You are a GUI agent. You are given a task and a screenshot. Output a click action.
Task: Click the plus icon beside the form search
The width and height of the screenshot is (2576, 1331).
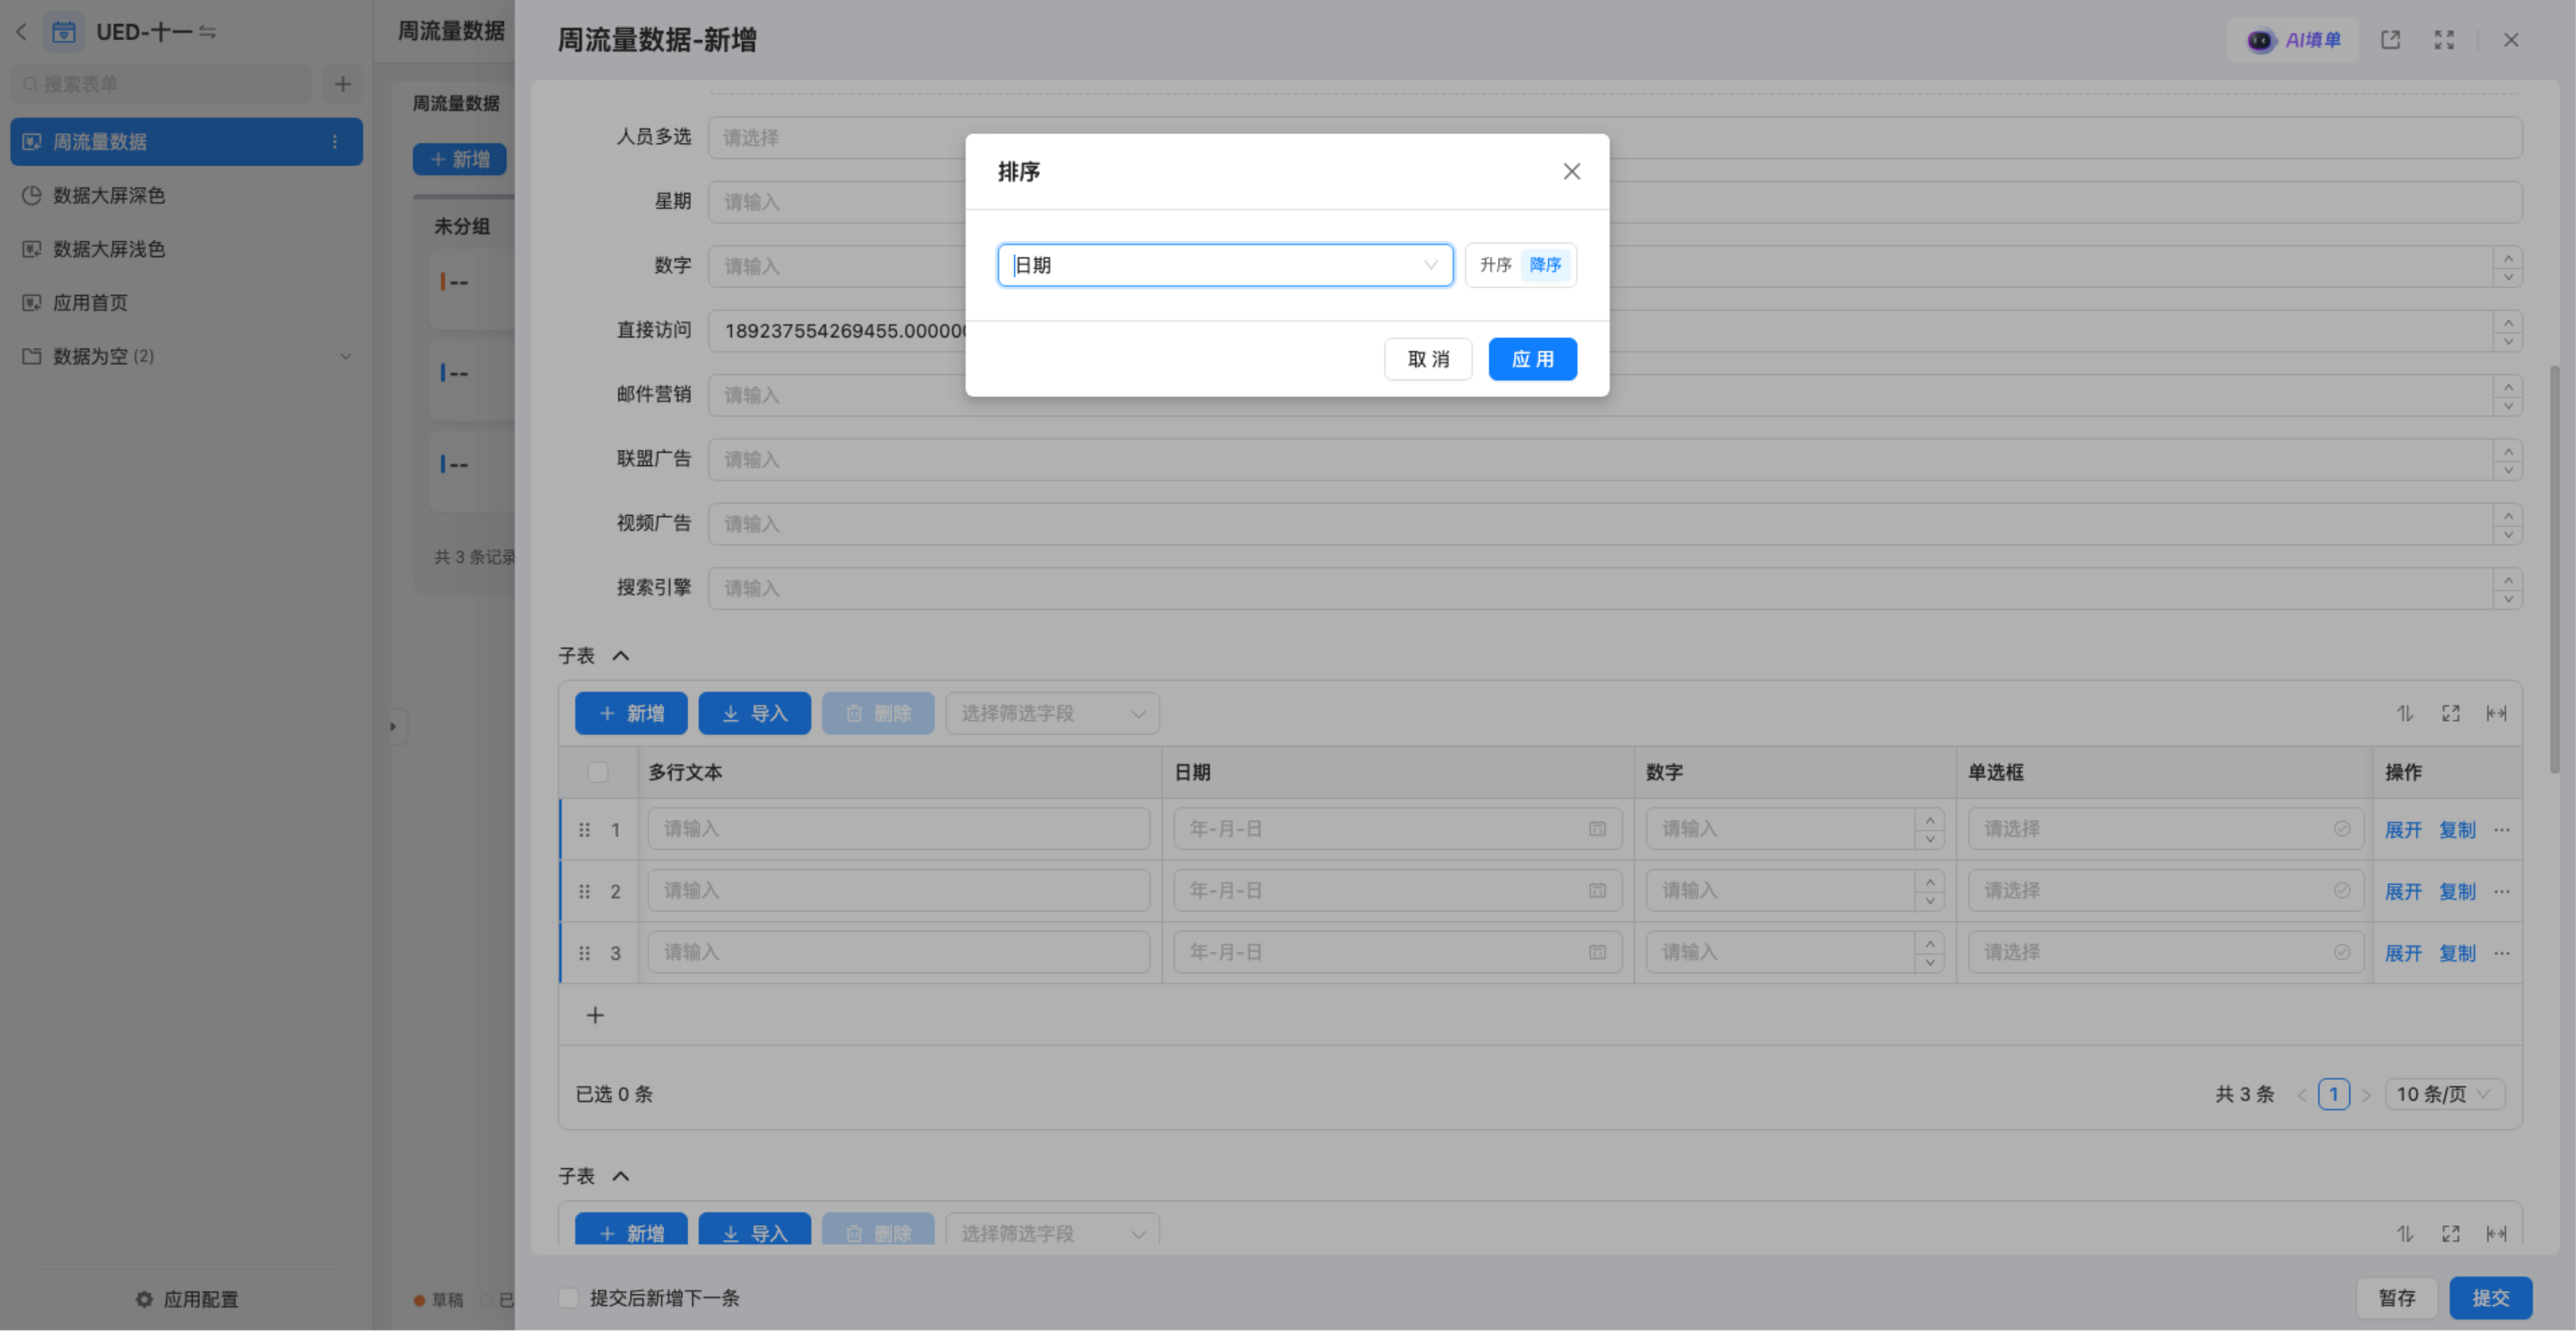coord(343,84)
